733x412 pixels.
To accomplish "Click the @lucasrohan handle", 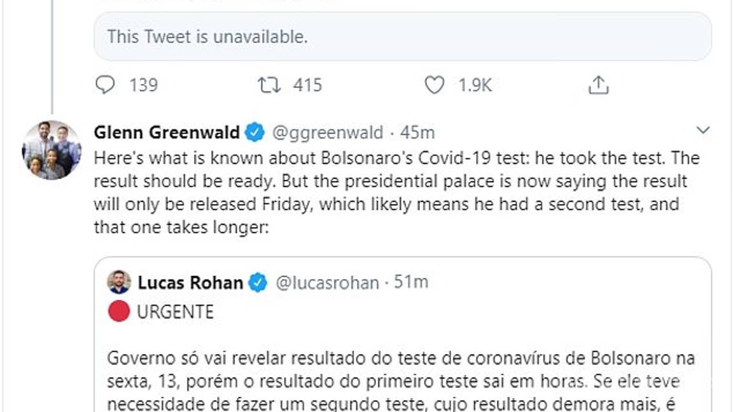I will pyautogui.click(x=327, y=283).
